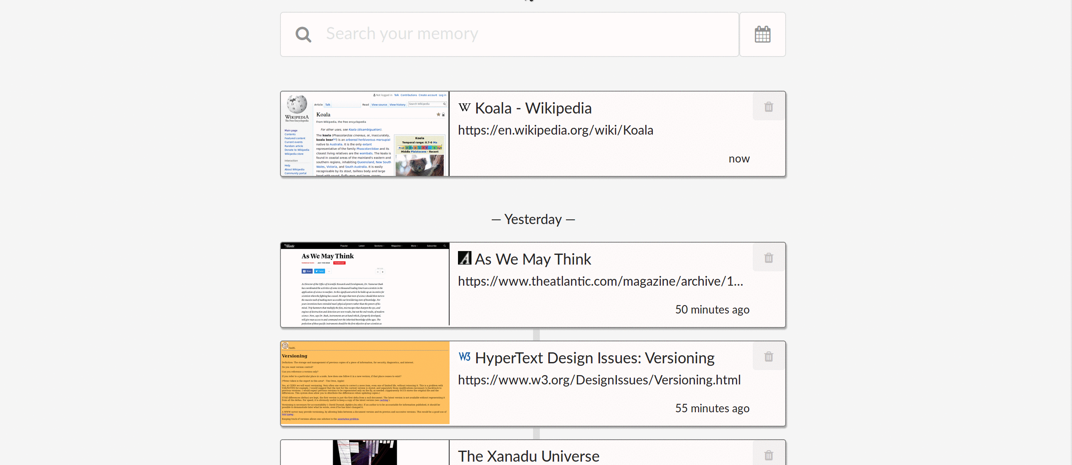
Task: View the orange Versioning page thumbnail
Action: (x=365, y=383)
